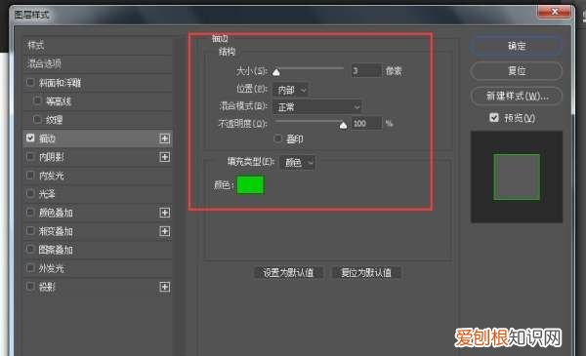Viewport: 586px width, 356px height.
Task: Select 样式 in the left list
Action: [x=35, y=46]
